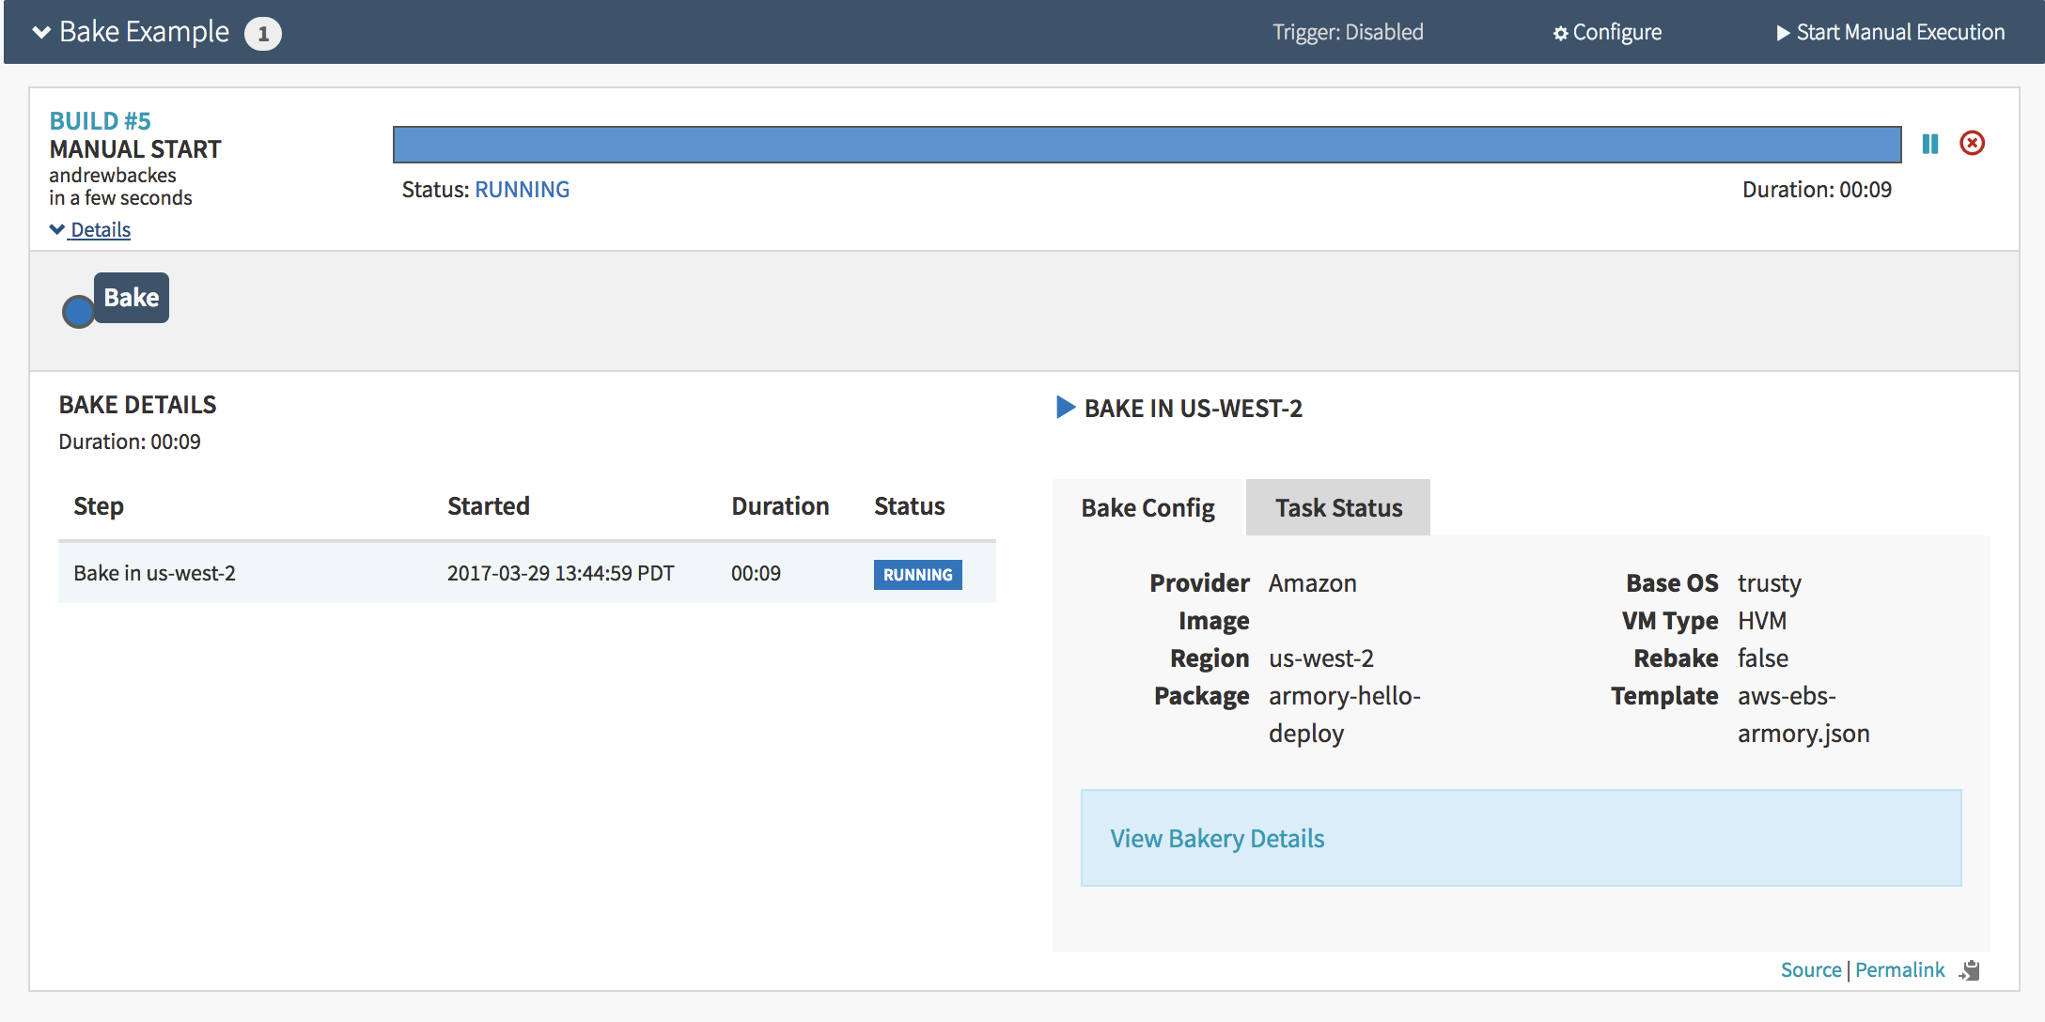The image size is (2045, 1022).
Task: Select the Bake Config tab
Action: click(1147, 508)
